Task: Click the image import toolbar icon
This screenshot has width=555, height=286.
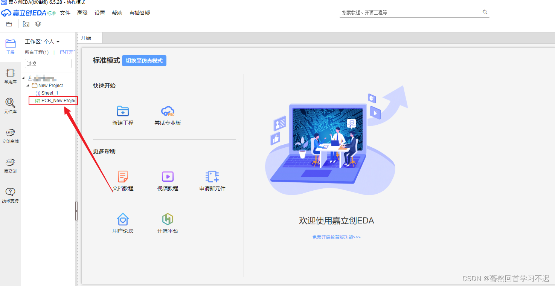Action: click(x=26, y=24)
